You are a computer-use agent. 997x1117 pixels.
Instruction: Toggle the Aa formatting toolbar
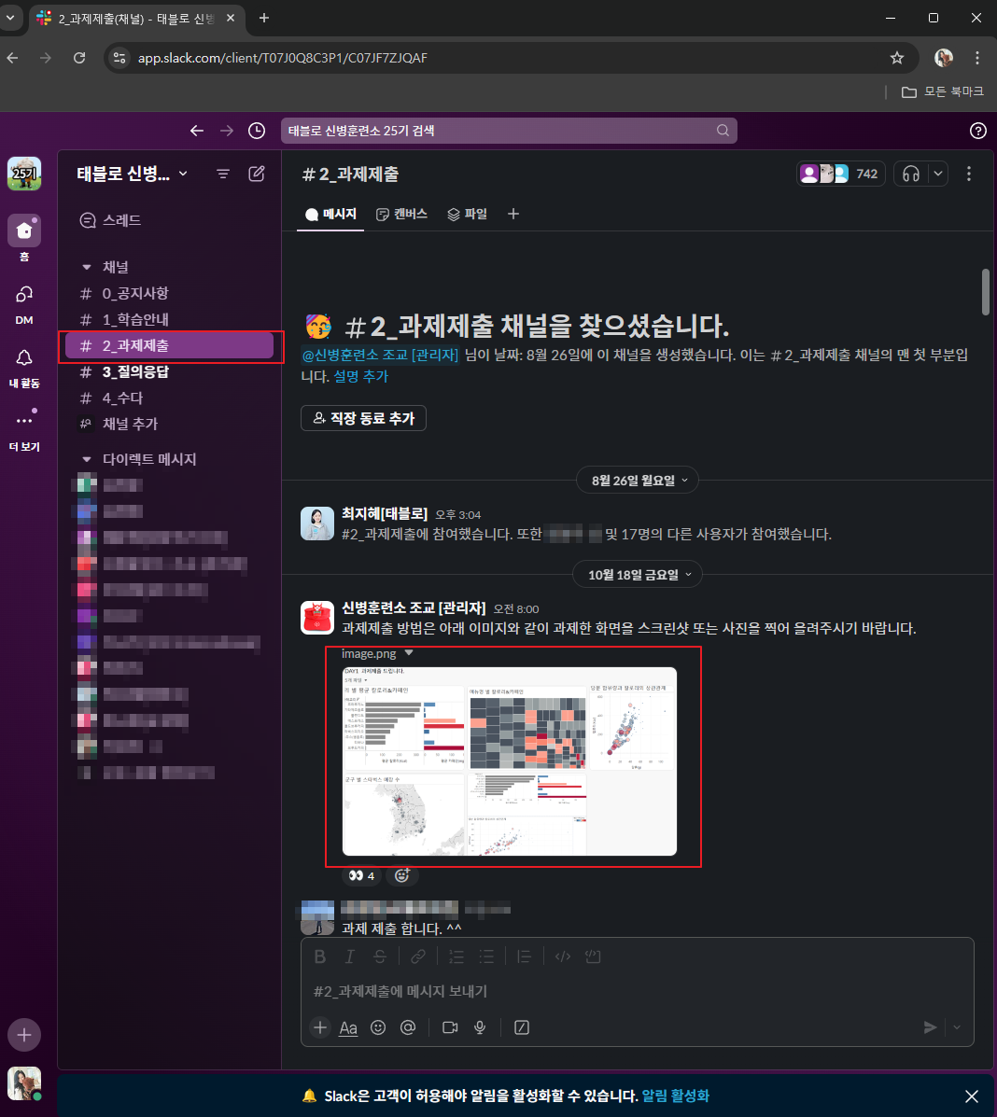coord(348,1027)
